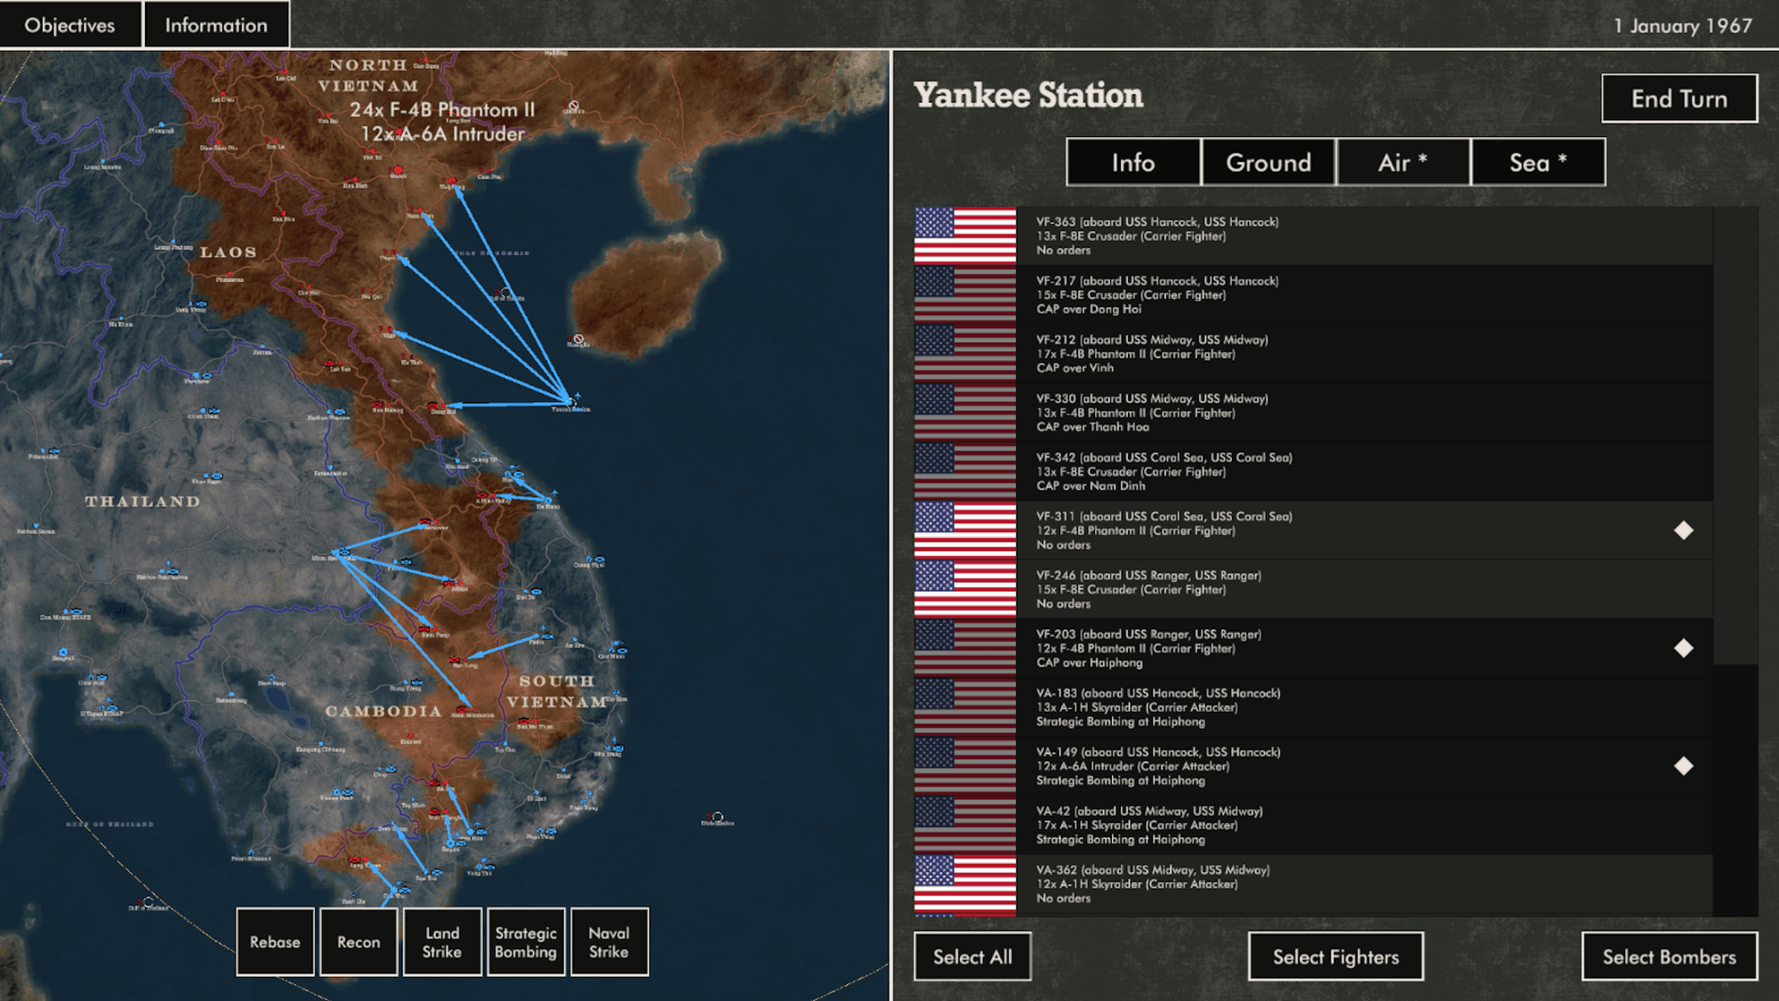Screen dimensions: 1779x1001
Task: Toggle the diamond marker on VA-149 row
Action: pyautogui.click(x=1683, y=766)
